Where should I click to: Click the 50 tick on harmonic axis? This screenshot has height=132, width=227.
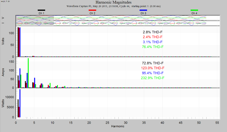pyautogui.click(x=199, y=123)
